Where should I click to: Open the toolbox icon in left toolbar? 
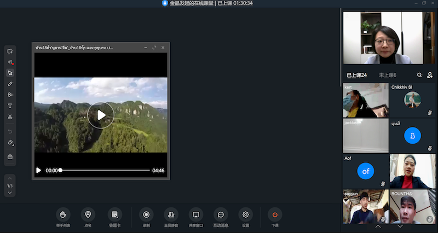10,157
